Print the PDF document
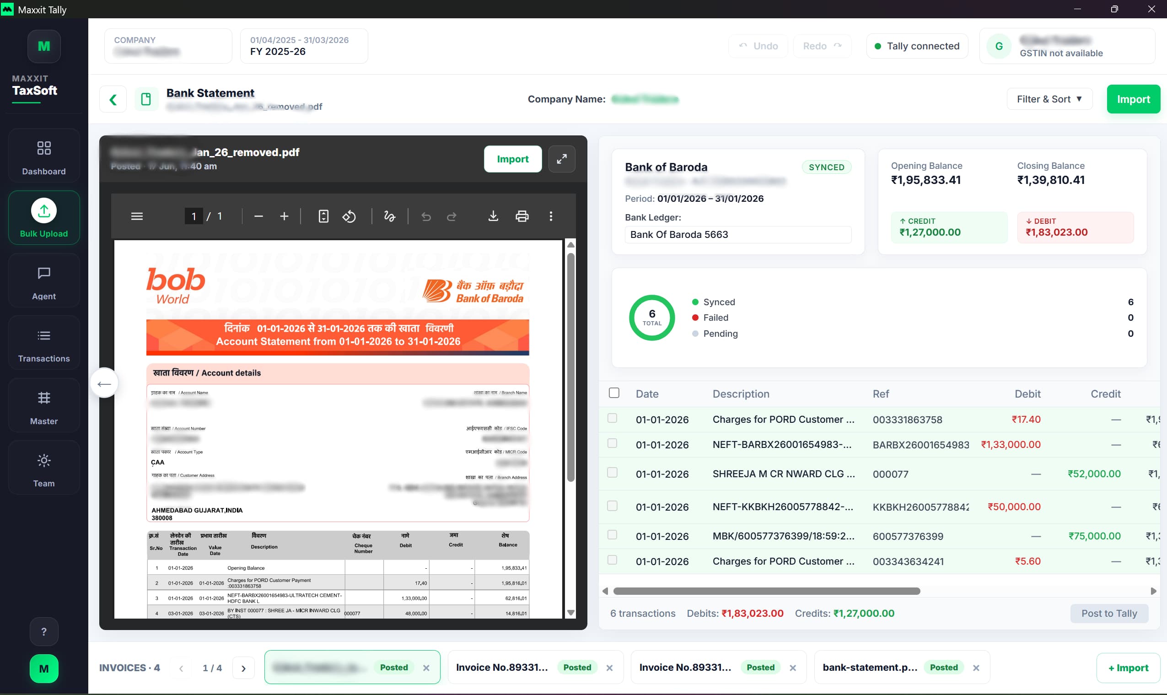This screenshot has height=695, width=1167. click(x=522, y=216)
